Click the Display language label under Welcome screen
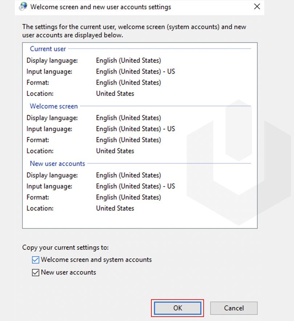The width and height of the screenshot is (294, 321). click(x=52, y=118)
